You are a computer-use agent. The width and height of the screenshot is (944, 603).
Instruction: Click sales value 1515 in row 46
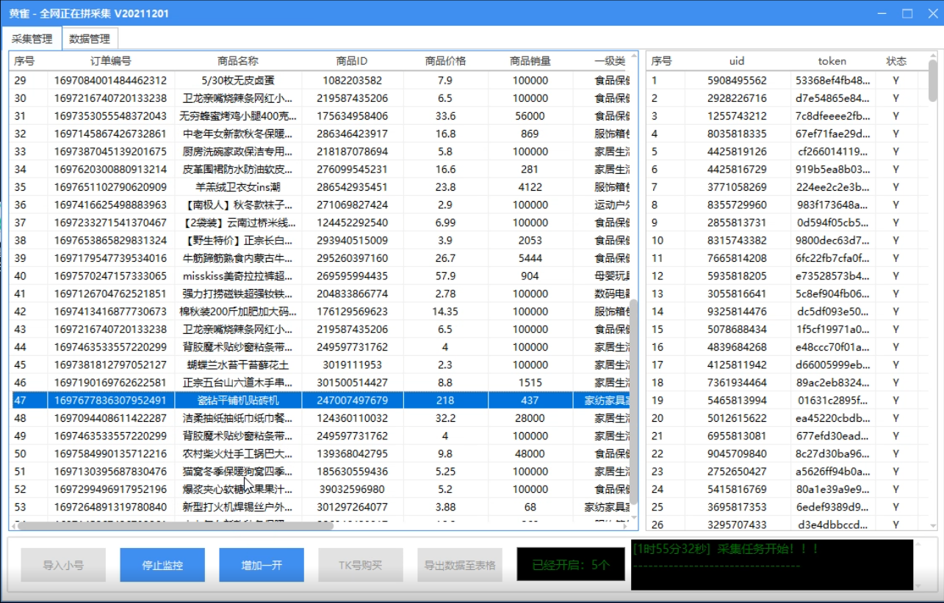[530, 382]
